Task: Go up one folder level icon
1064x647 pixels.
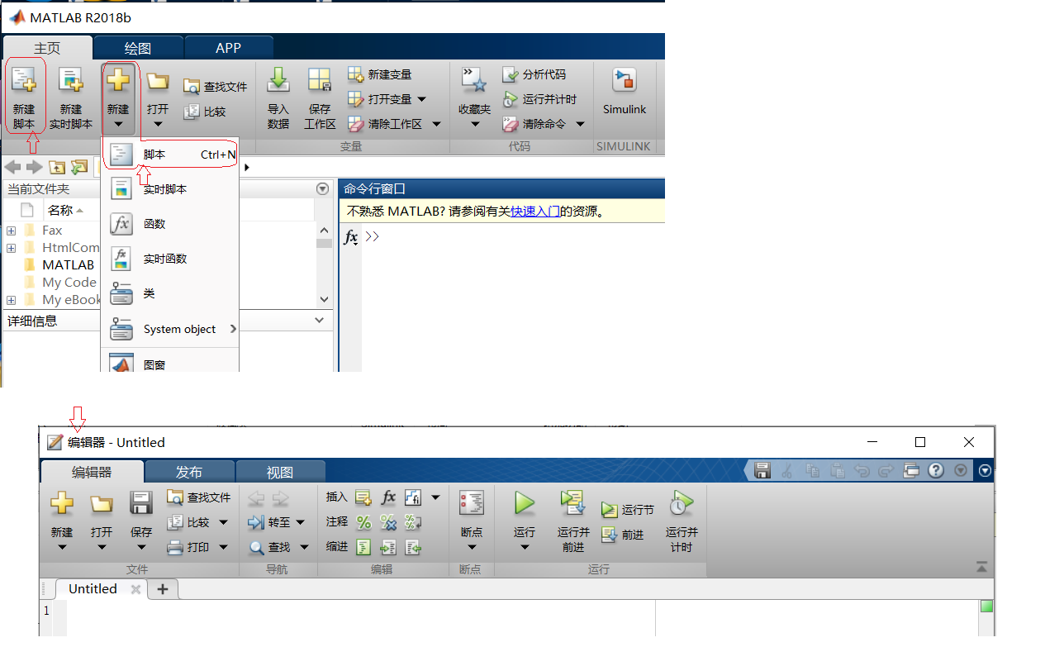Action: pyautogui.click(x=57, y=167)
